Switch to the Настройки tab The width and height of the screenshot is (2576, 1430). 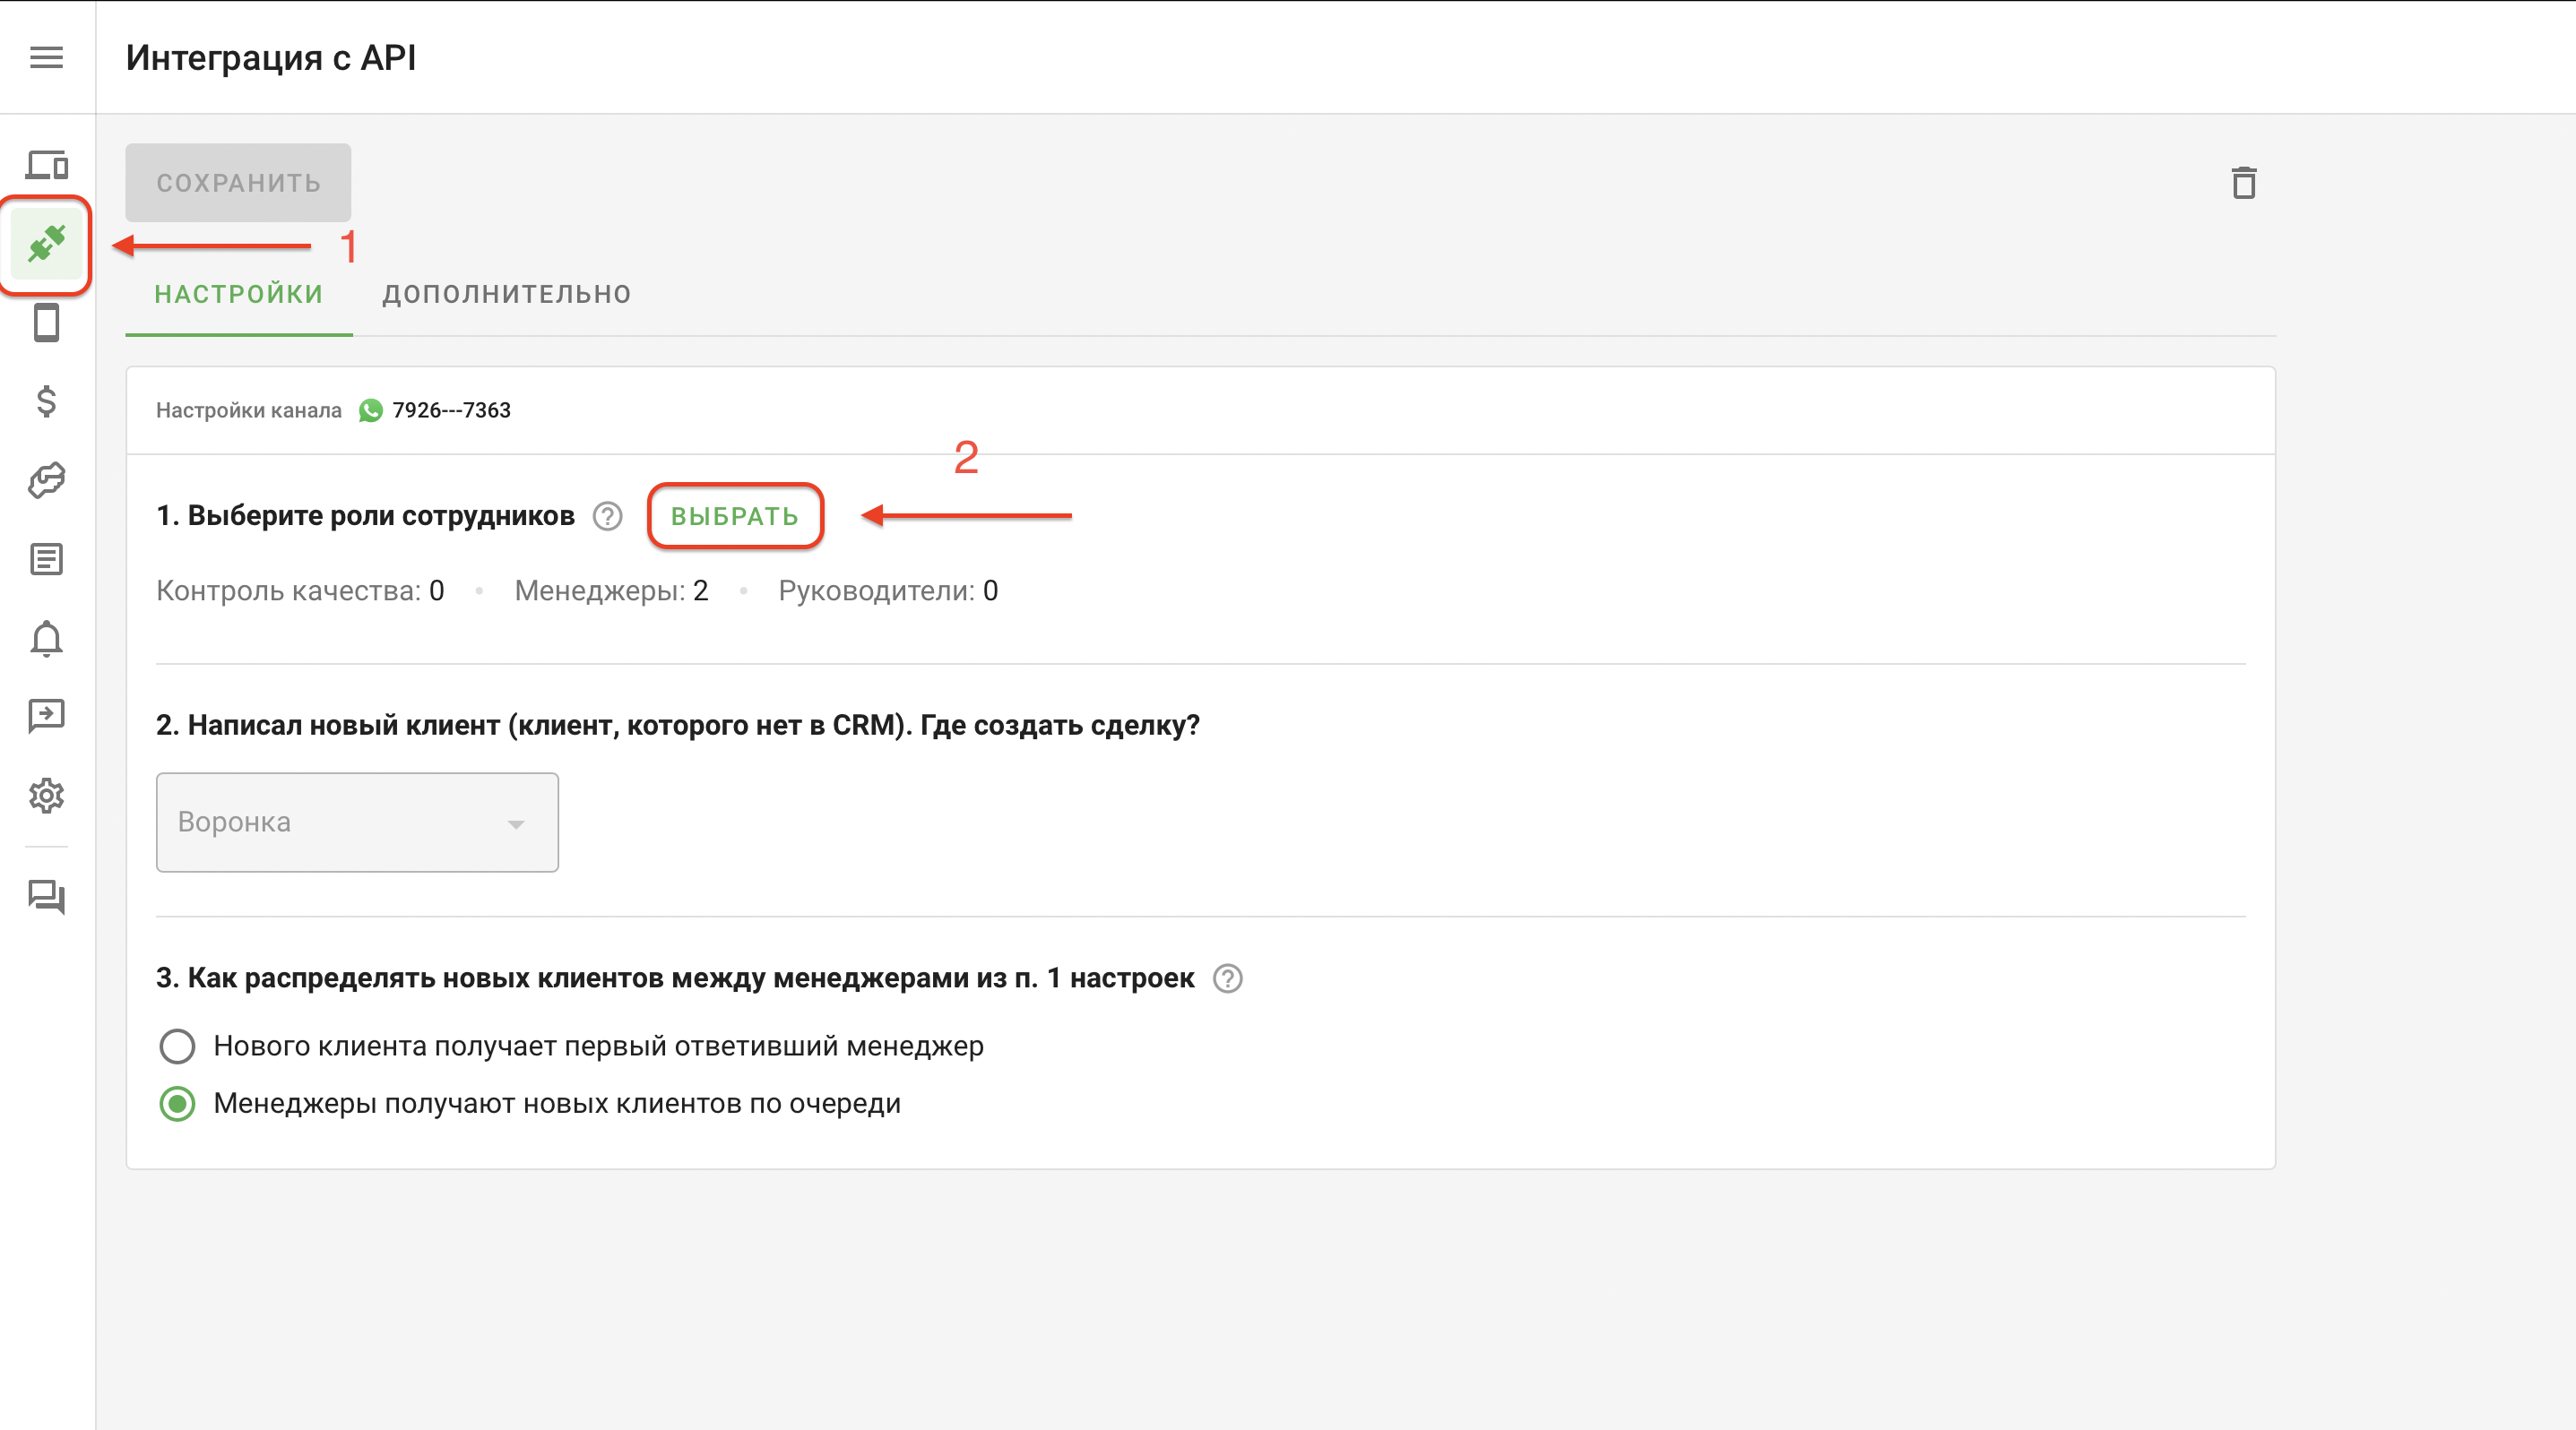238,294
